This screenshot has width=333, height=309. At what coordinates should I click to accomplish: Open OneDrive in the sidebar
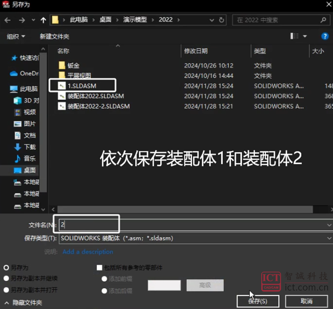click(24, 73)
